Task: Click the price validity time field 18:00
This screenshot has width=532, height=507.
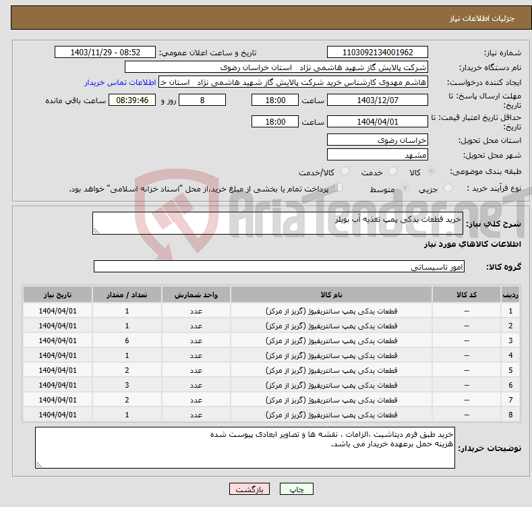Action: pos(275,121)
